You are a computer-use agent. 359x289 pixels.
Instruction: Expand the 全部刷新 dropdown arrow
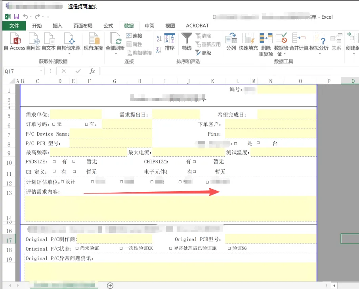click(x=116, y=54)
